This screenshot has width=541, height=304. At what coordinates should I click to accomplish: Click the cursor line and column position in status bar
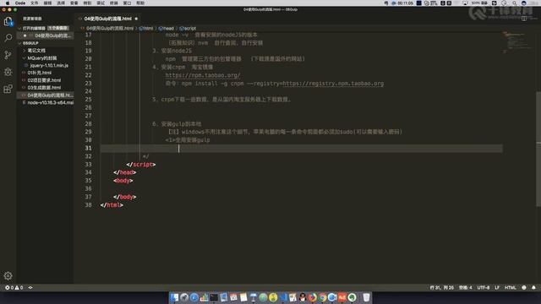point(442,287)
